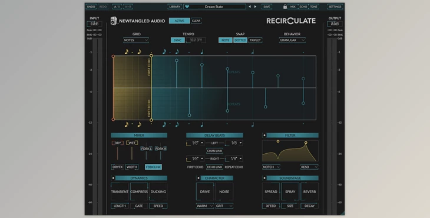Open the LIBRARY menu
The width and height of the screenshot is (430, 218).
coord(175,6)
